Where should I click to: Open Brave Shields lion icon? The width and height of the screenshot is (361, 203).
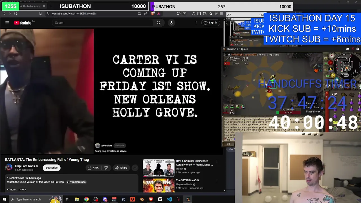[153, 14]
